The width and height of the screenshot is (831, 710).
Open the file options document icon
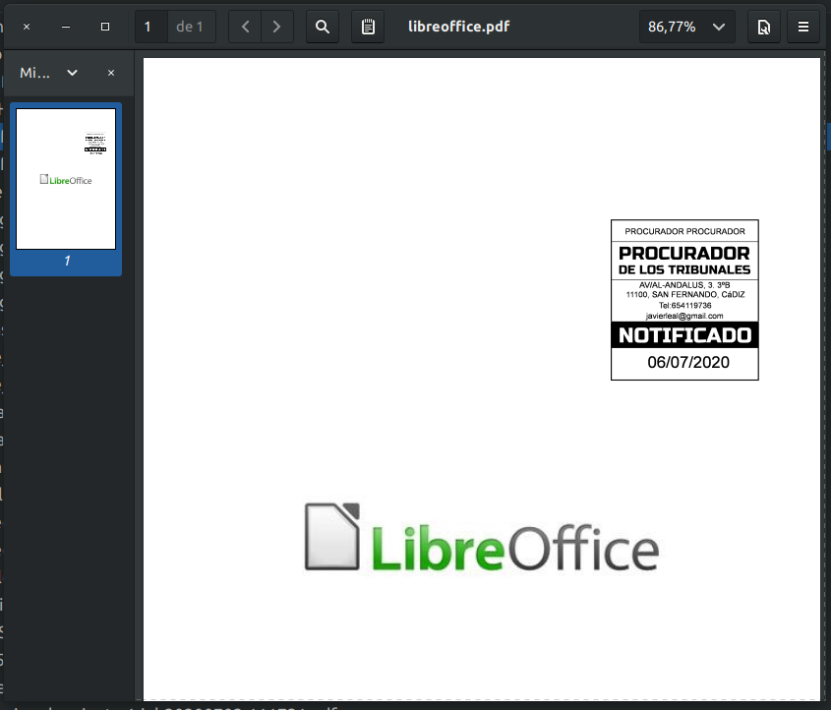click(763, 27)
